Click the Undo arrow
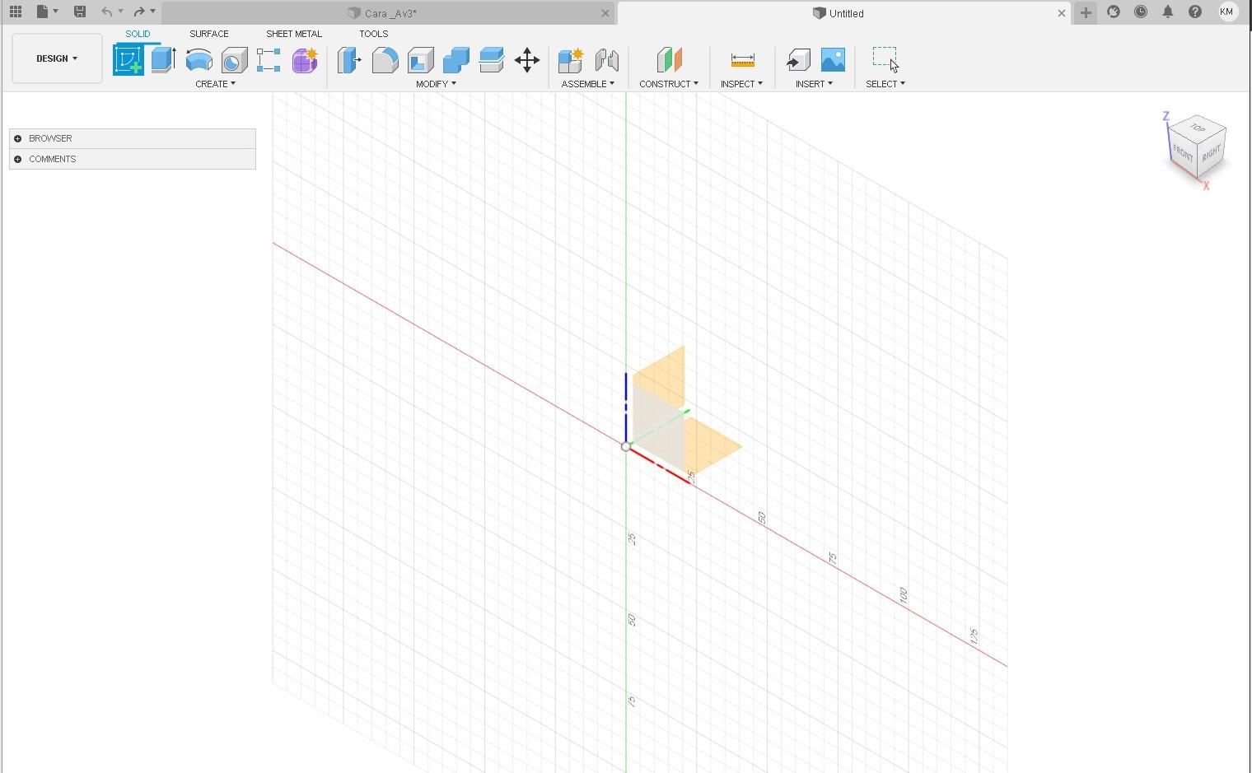This screenshot has height=773, width=1252. [106, 12]
